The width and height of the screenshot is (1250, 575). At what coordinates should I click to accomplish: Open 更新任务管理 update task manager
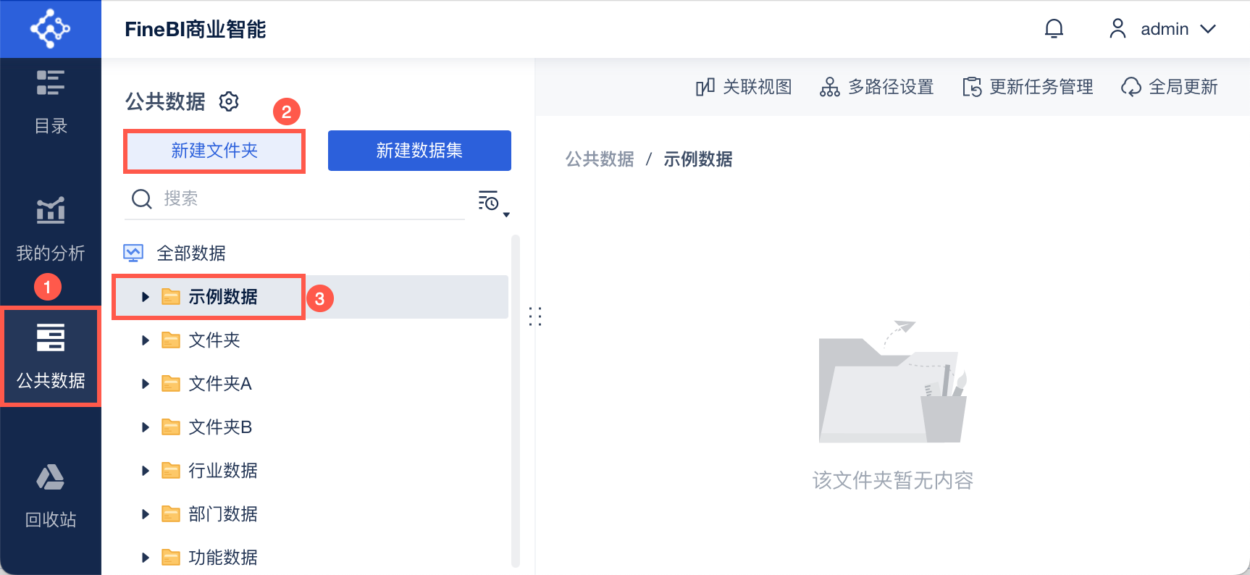(x=1028, y=88)
